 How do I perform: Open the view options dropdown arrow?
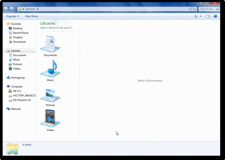click(x=201, y=16)
